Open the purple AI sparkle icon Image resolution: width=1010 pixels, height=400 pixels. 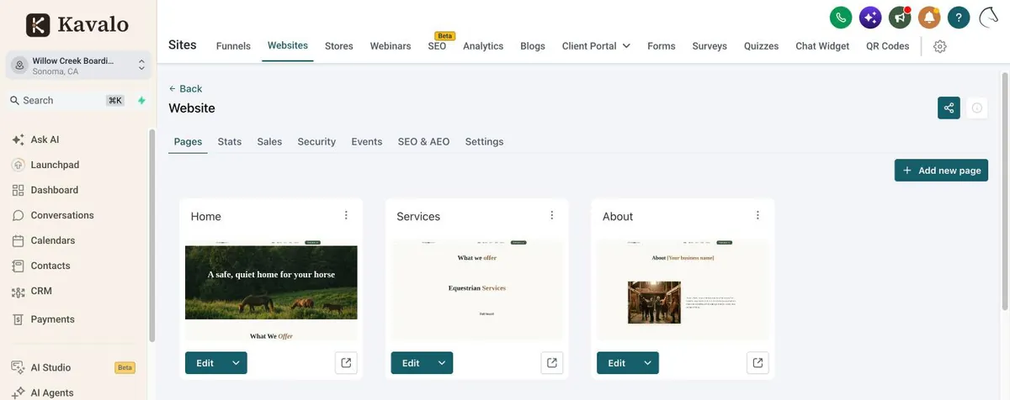click(x=870, y=17)
